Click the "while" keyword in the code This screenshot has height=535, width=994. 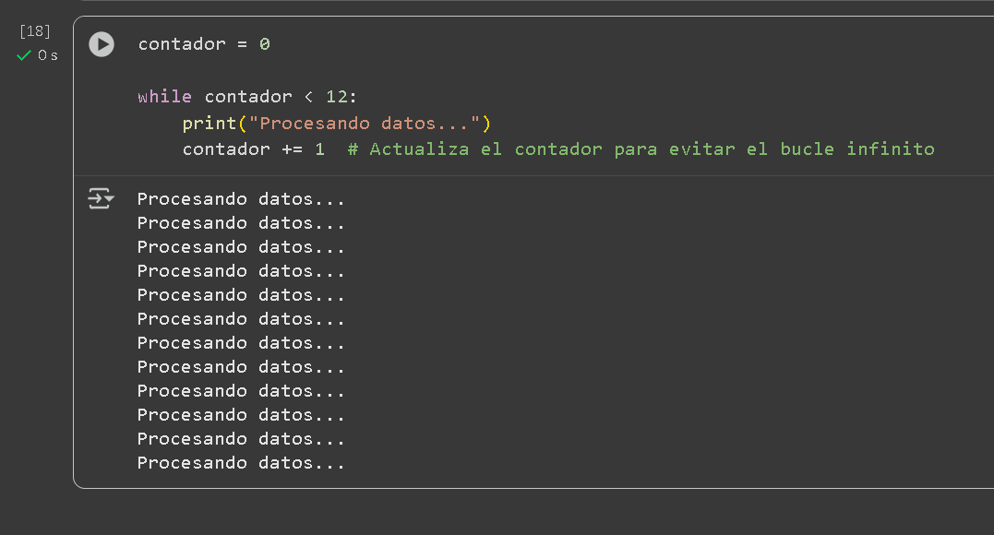[x=164, y=97]
